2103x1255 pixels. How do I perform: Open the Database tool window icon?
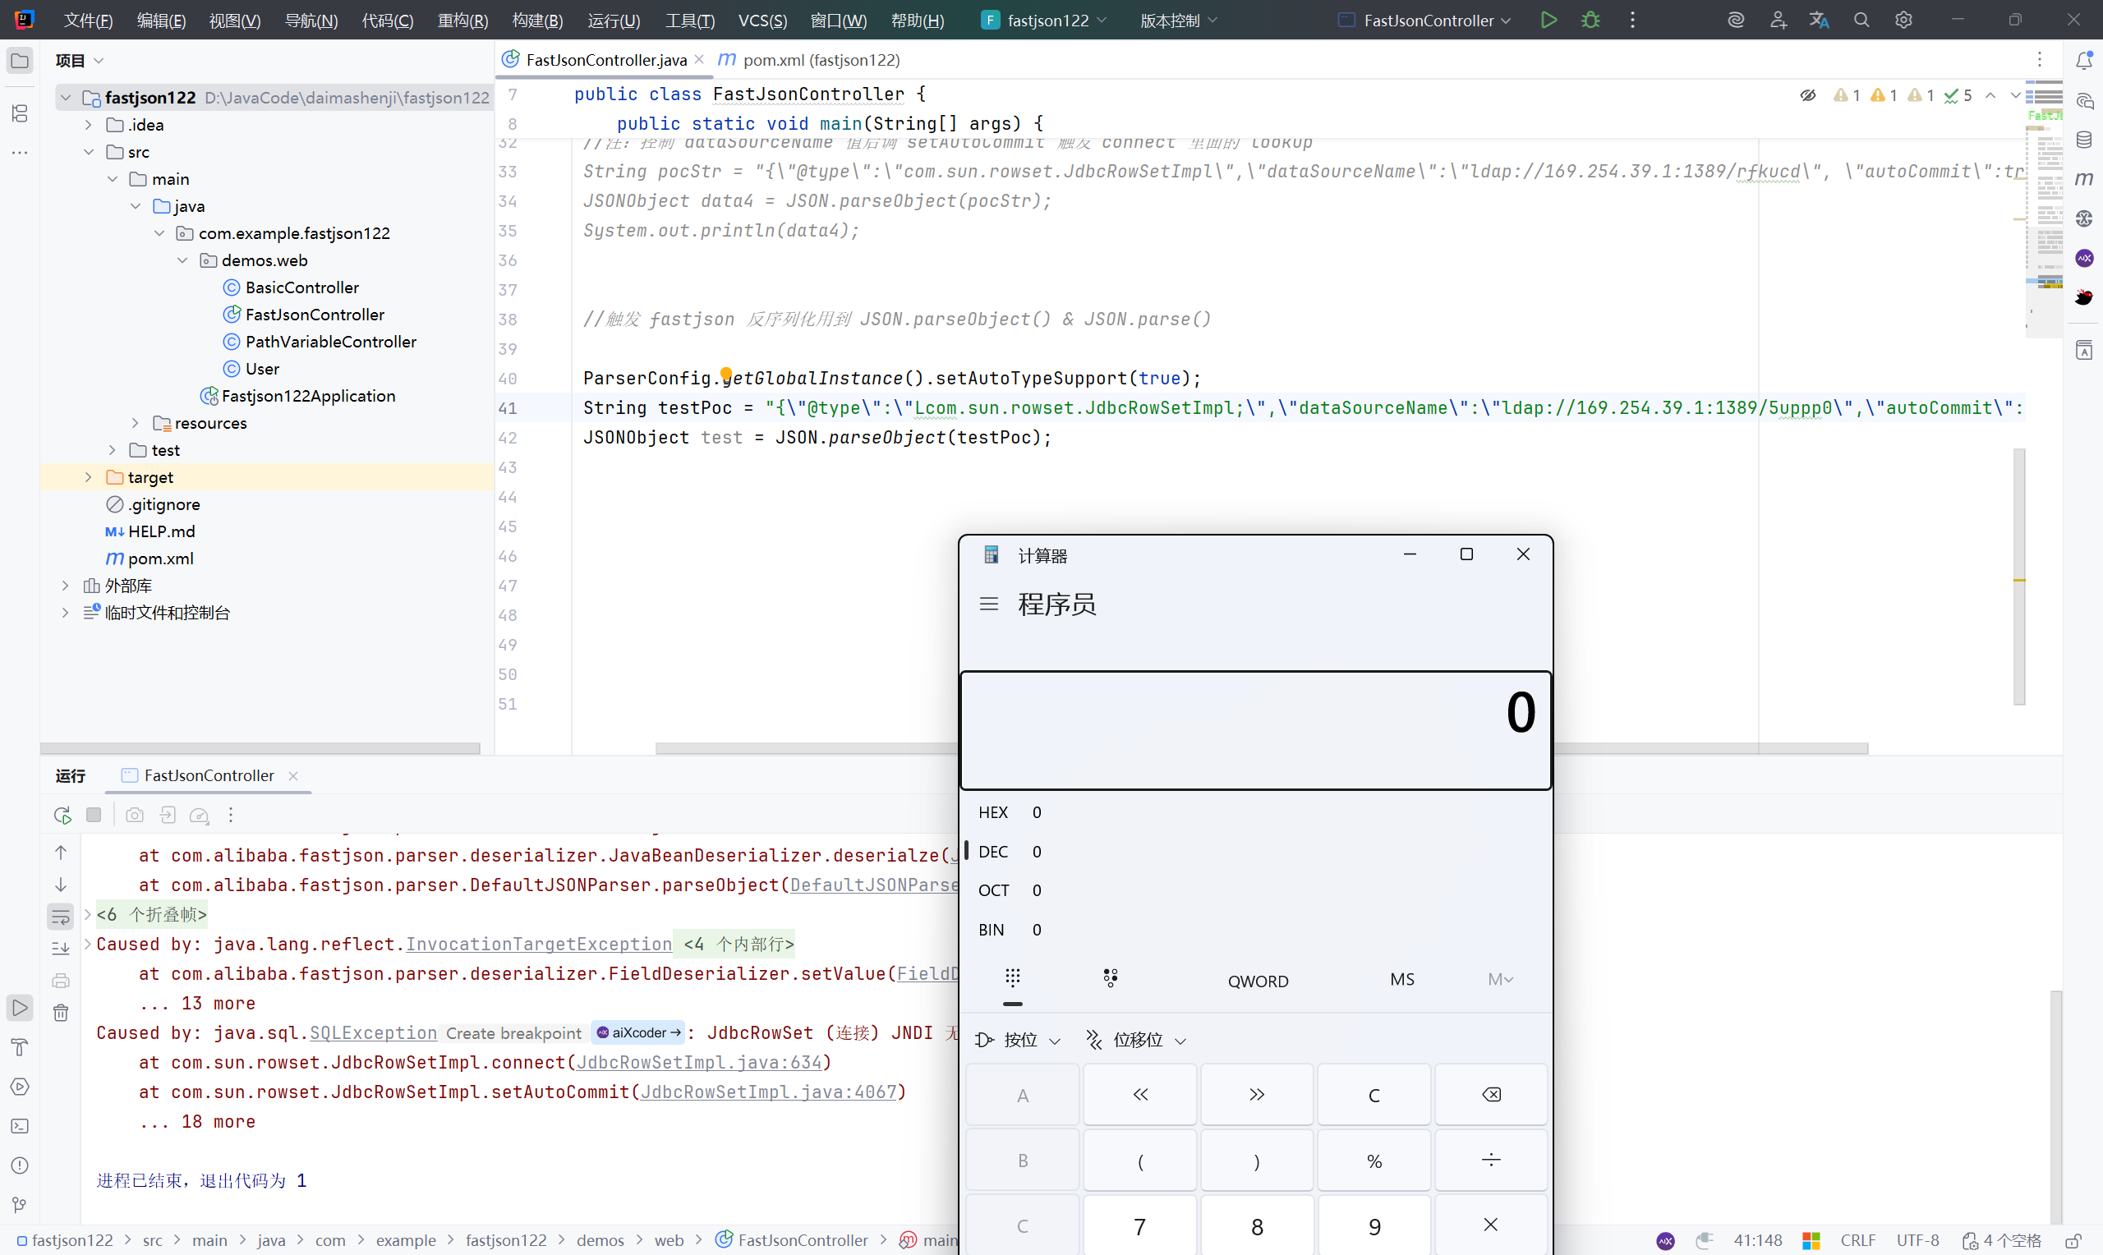click(x=2083, y=140)
